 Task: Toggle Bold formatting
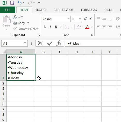coord(45,27)
